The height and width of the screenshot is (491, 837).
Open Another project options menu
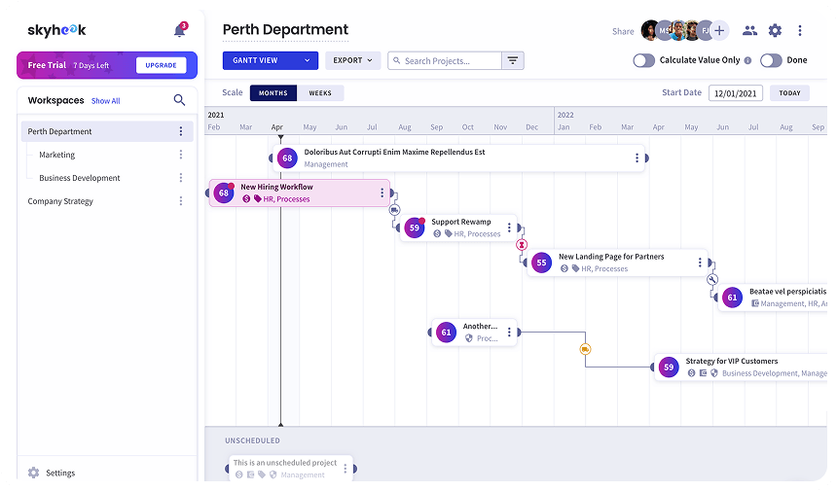(509, 333)
